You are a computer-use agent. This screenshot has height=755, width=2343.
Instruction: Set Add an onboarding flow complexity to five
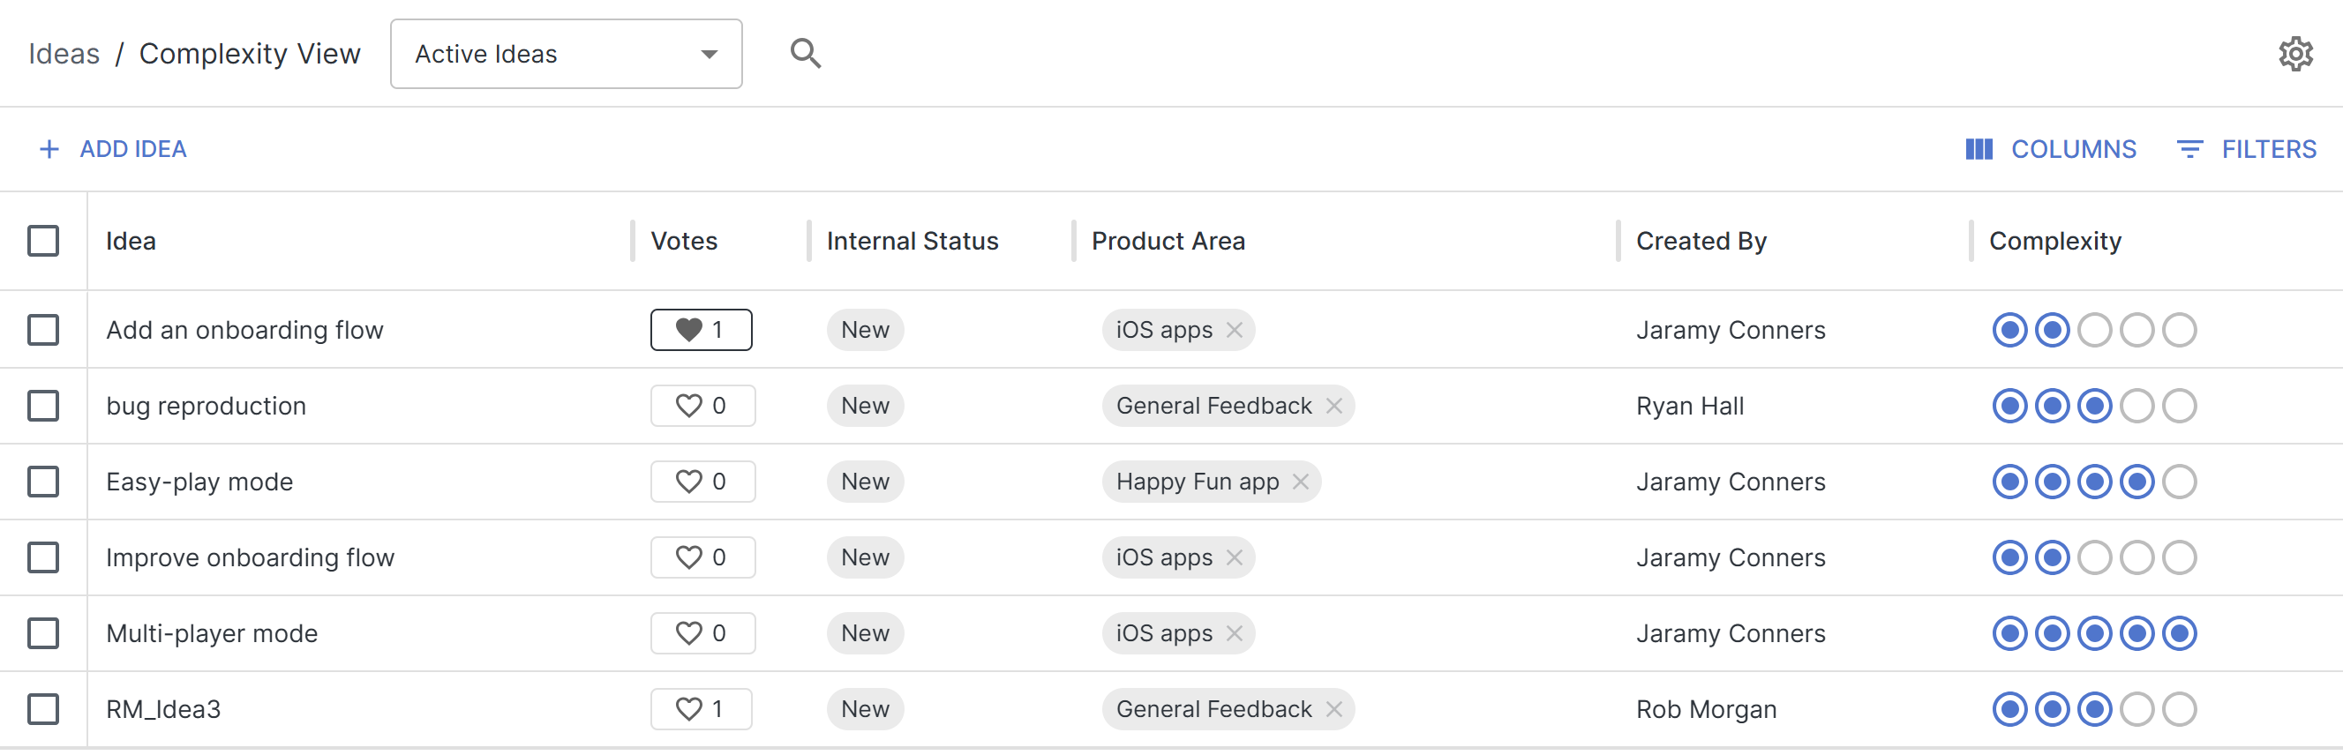pyautogui.click(x=2178, y=330)
